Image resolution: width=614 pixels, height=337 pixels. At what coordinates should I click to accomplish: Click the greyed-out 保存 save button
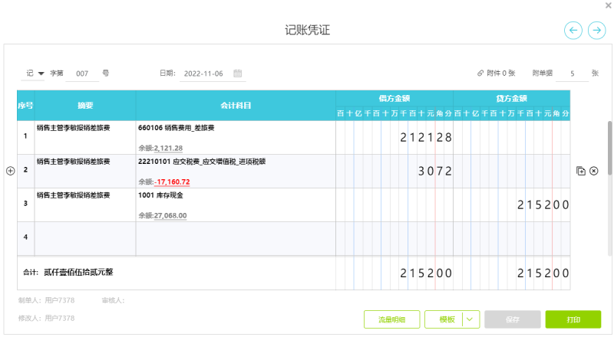click(x=512, y=319)
